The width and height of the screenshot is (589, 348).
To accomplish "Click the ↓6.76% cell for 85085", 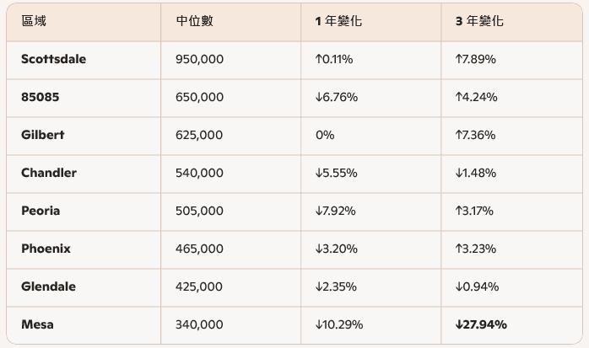I will pyautogui.click(x=337, y=97).
